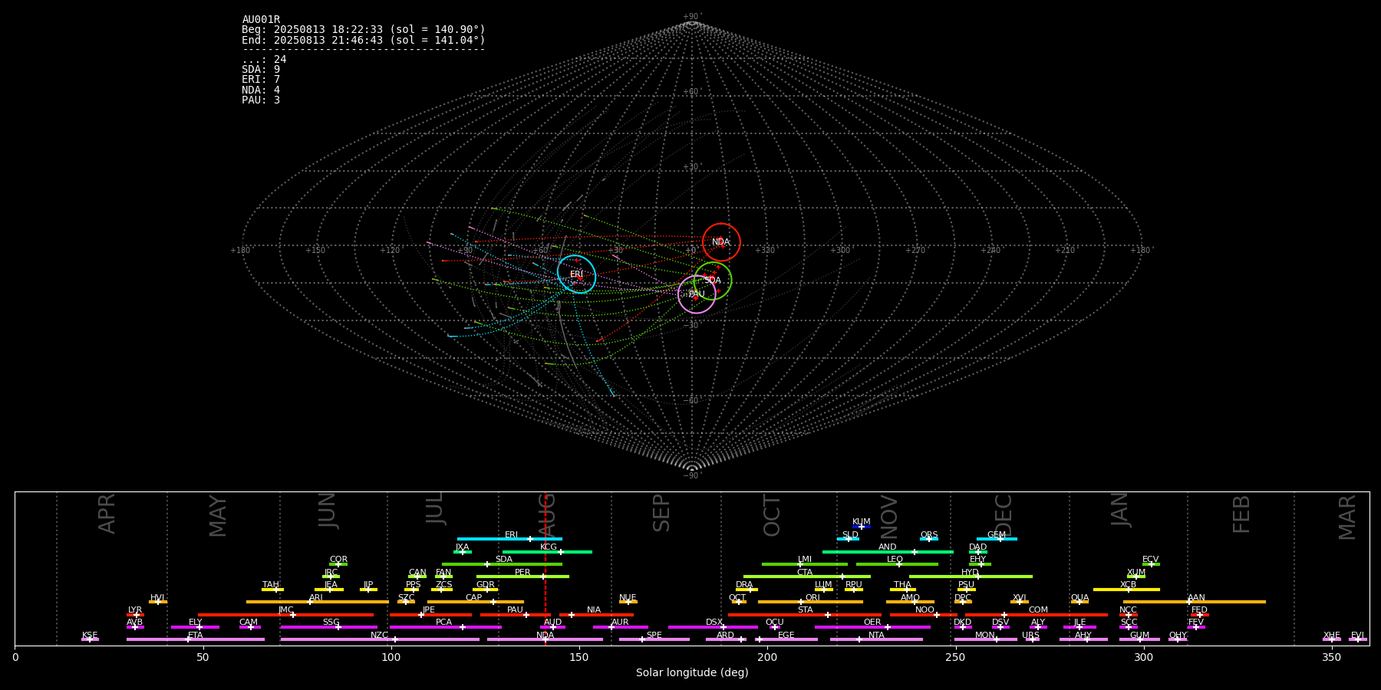
Task: Click the QUA shower label on timeline
Action: 1080,598
